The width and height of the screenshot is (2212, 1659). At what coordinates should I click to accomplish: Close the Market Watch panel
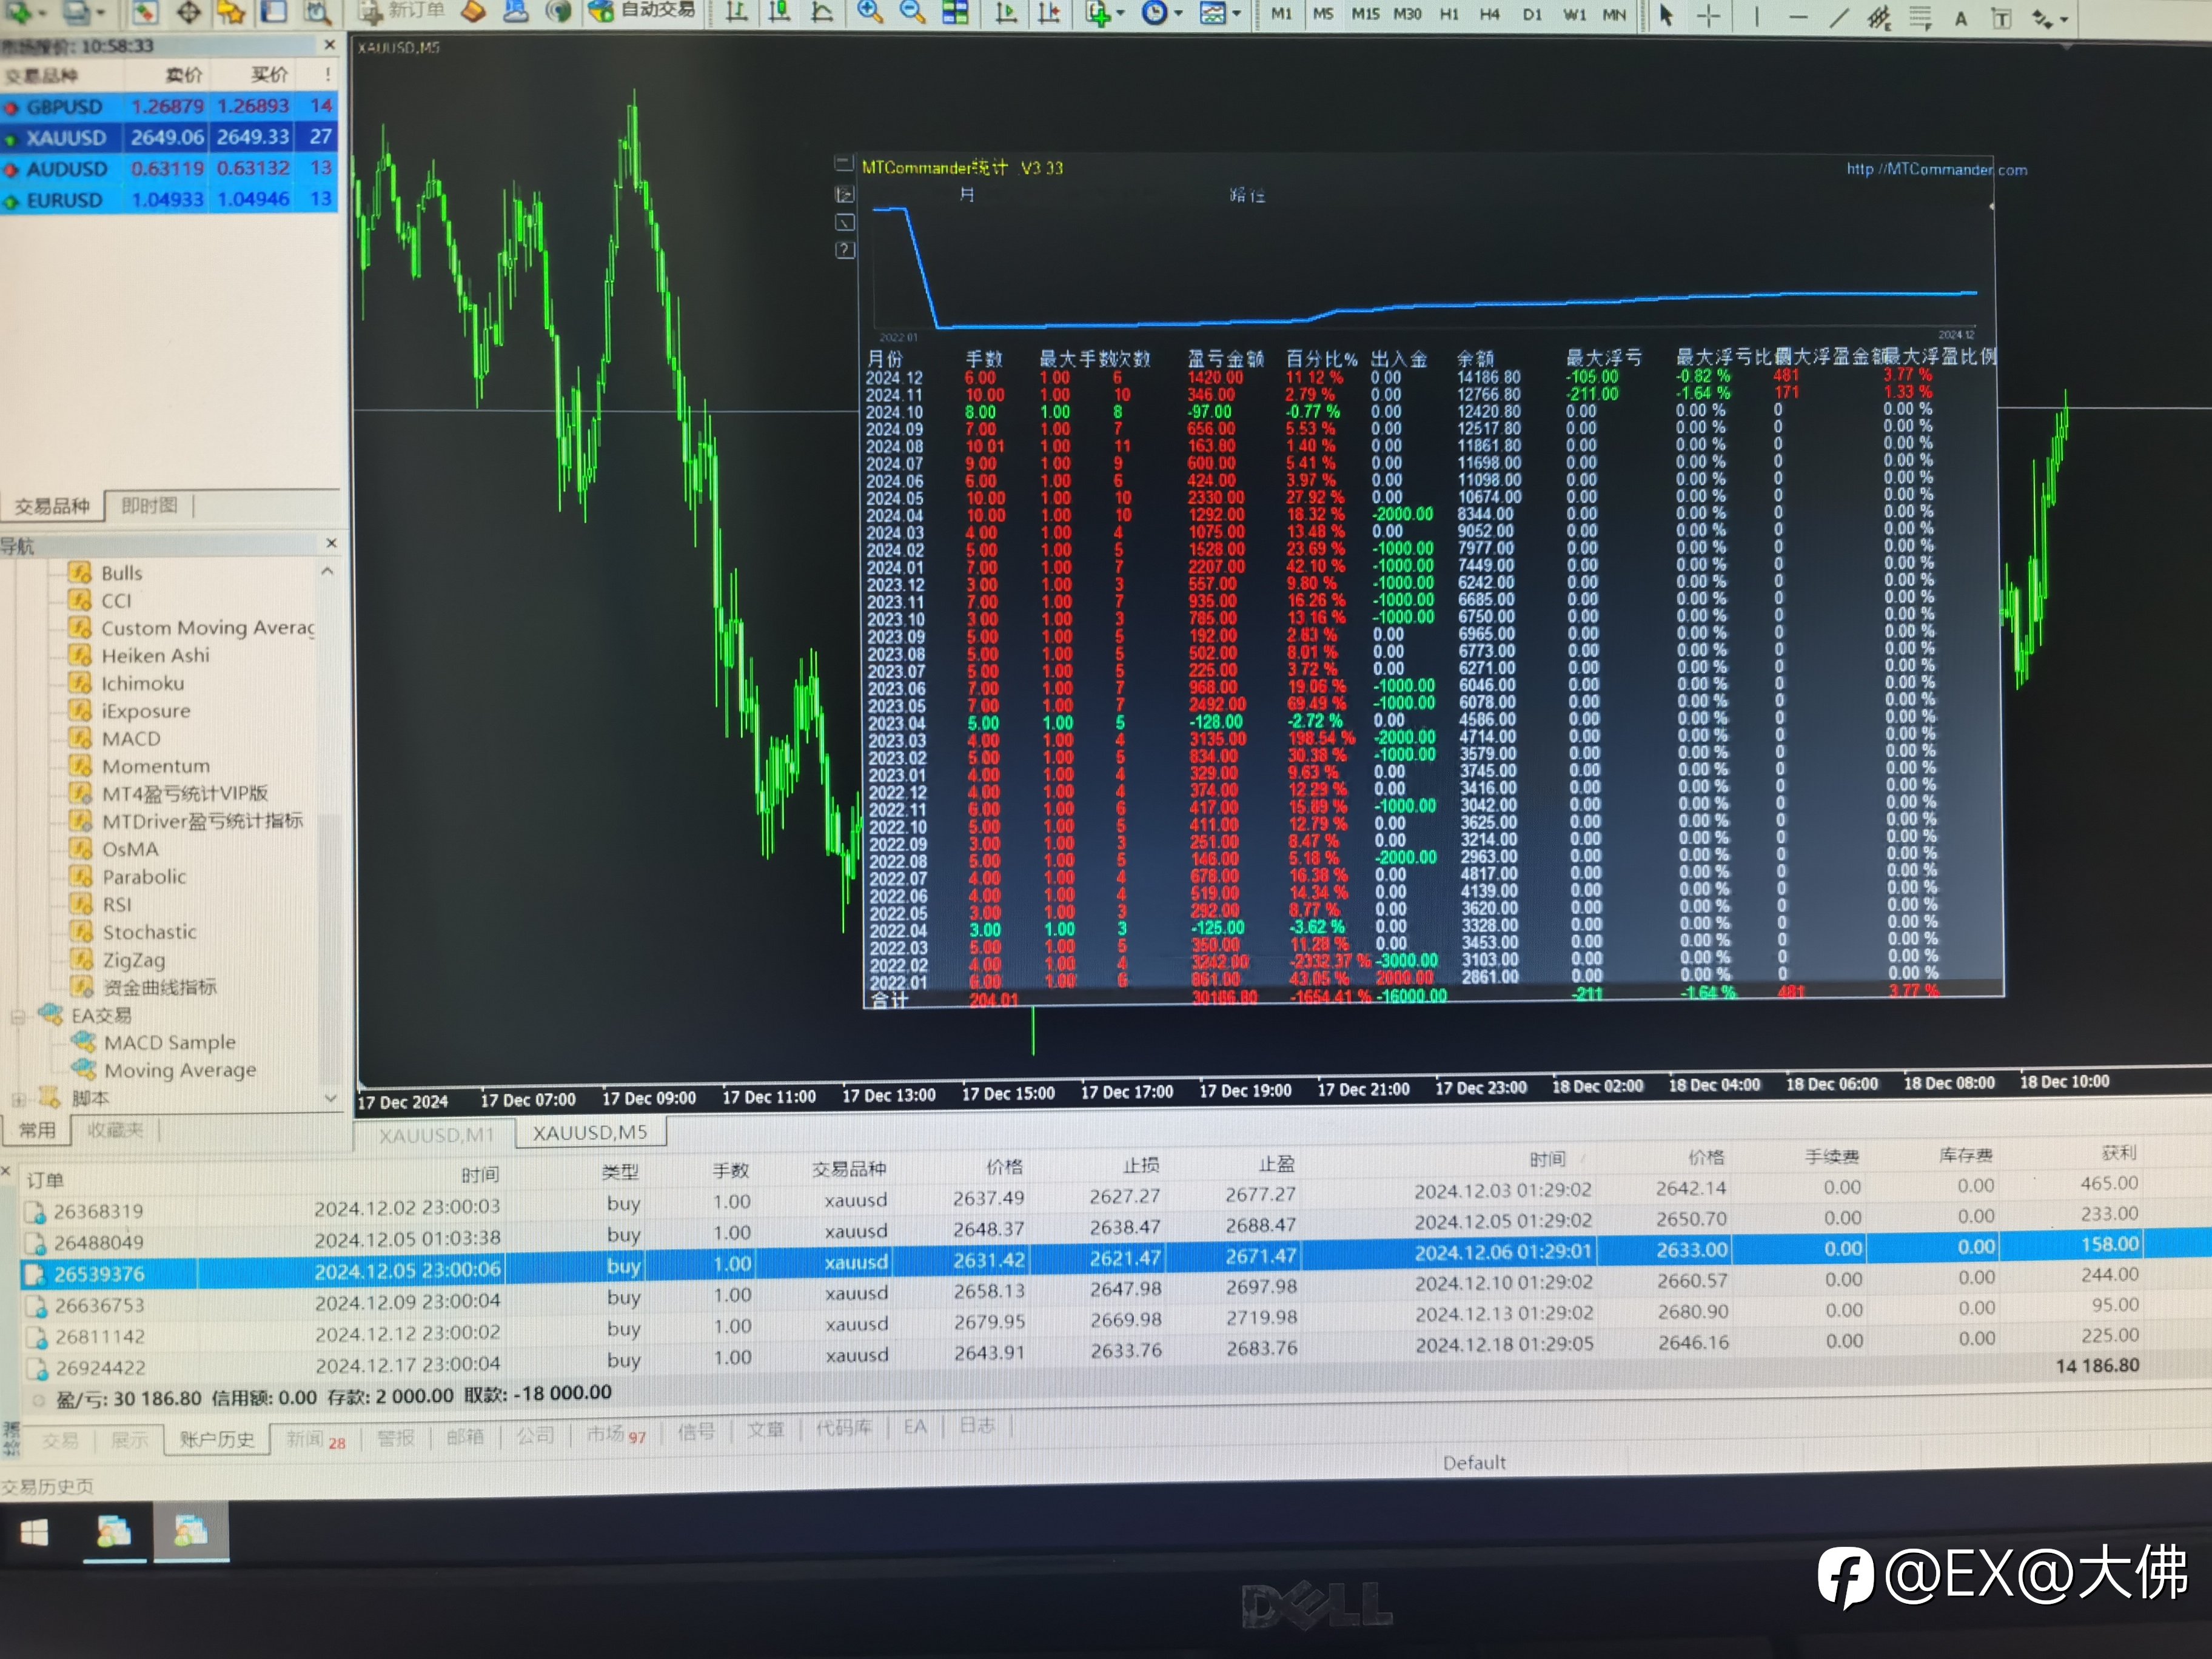(x=329, y=45)
